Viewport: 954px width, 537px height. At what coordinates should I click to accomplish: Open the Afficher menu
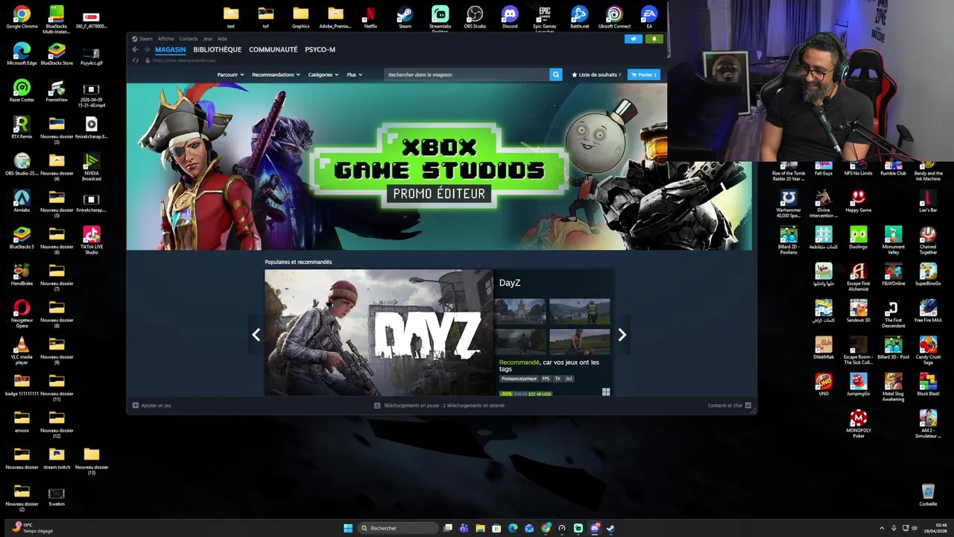[x=165, y=39]
